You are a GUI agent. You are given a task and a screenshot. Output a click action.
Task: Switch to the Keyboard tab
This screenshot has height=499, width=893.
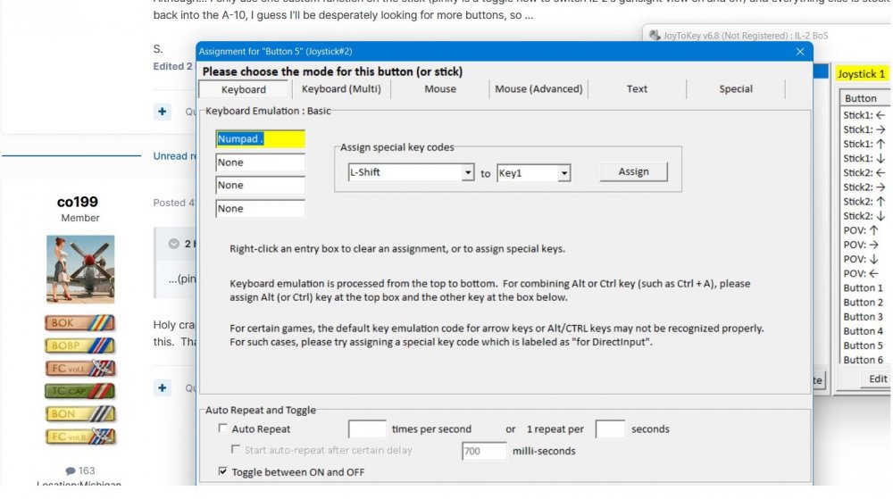click(x=243, y=89)
